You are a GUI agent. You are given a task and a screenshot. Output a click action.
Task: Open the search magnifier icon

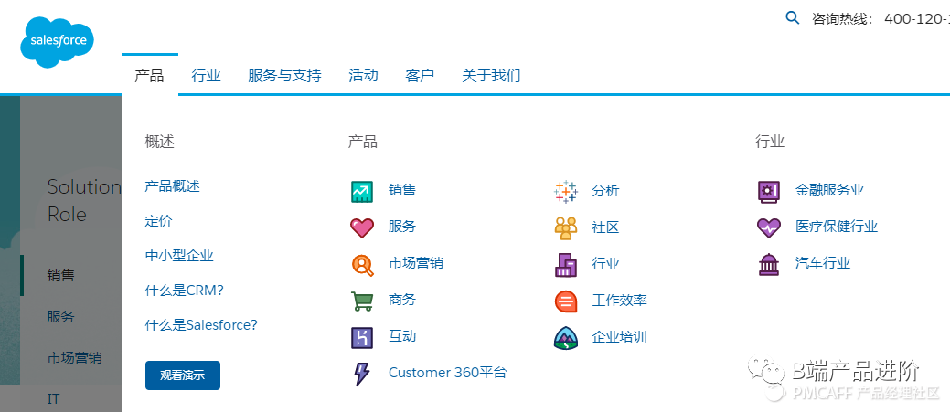pyautogui.click(x=792, y=17)
